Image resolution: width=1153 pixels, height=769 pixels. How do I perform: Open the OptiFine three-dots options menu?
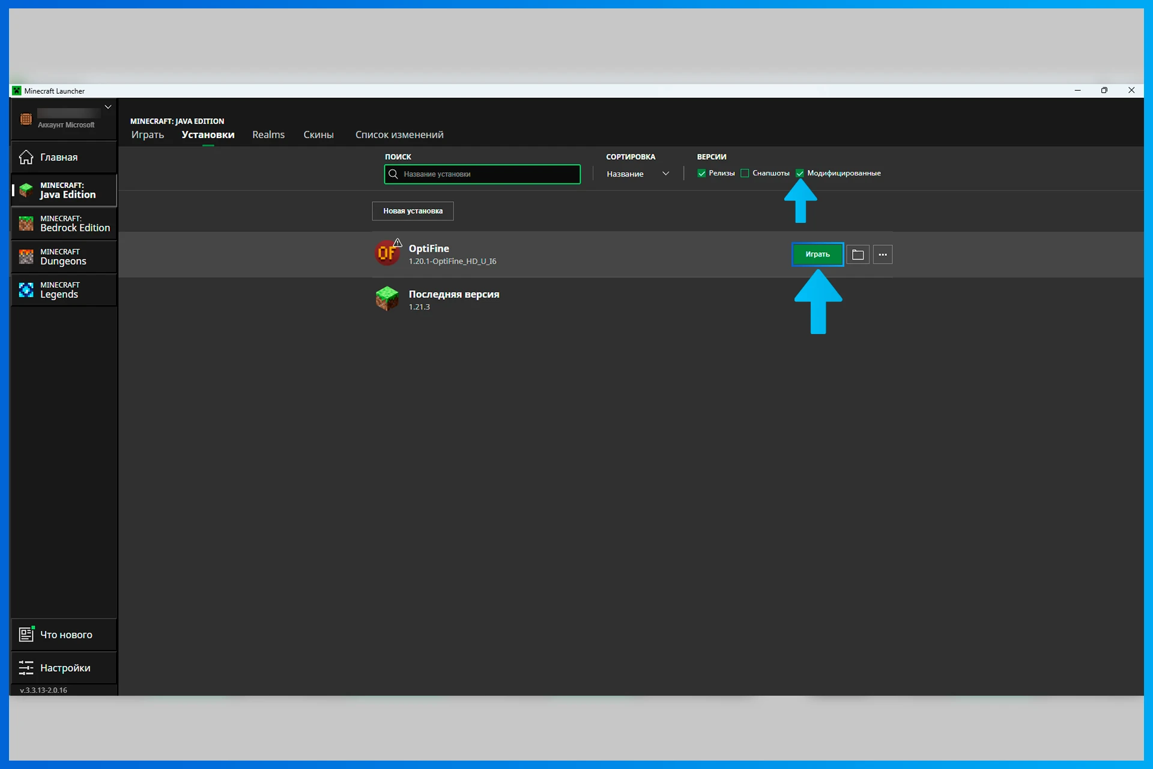point(882,255)
